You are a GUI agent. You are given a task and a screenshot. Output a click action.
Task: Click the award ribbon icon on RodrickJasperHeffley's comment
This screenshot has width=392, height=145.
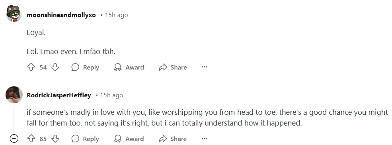tap(117, 139)
